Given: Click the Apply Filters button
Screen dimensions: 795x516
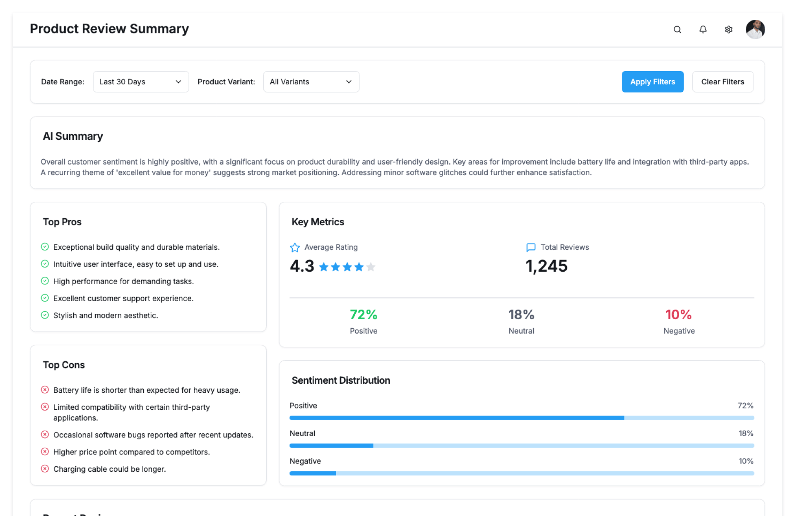Looking at the screenshot, I should [652, 82].
